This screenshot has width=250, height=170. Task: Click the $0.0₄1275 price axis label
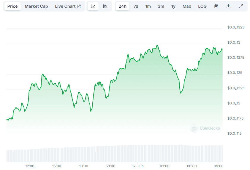tap(236, 58)
